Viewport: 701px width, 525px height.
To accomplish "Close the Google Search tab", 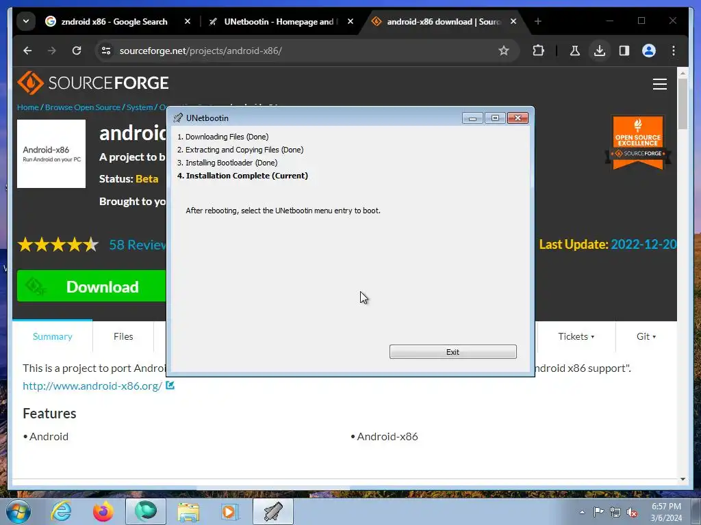I will 188,21.
